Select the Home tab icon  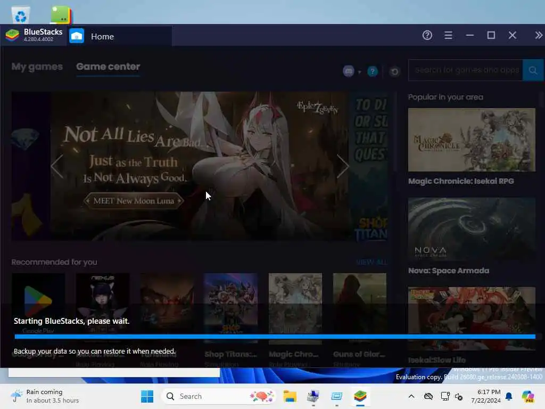[77, 36]
